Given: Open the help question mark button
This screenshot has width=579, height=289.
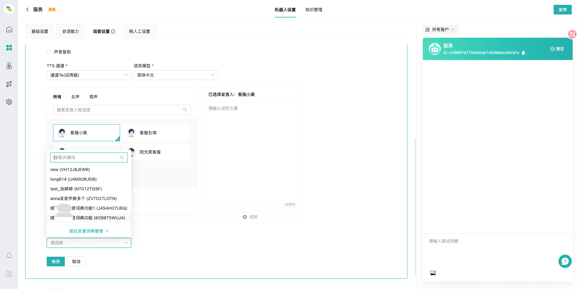Looking at the screenshot, I should click(565, 261).
